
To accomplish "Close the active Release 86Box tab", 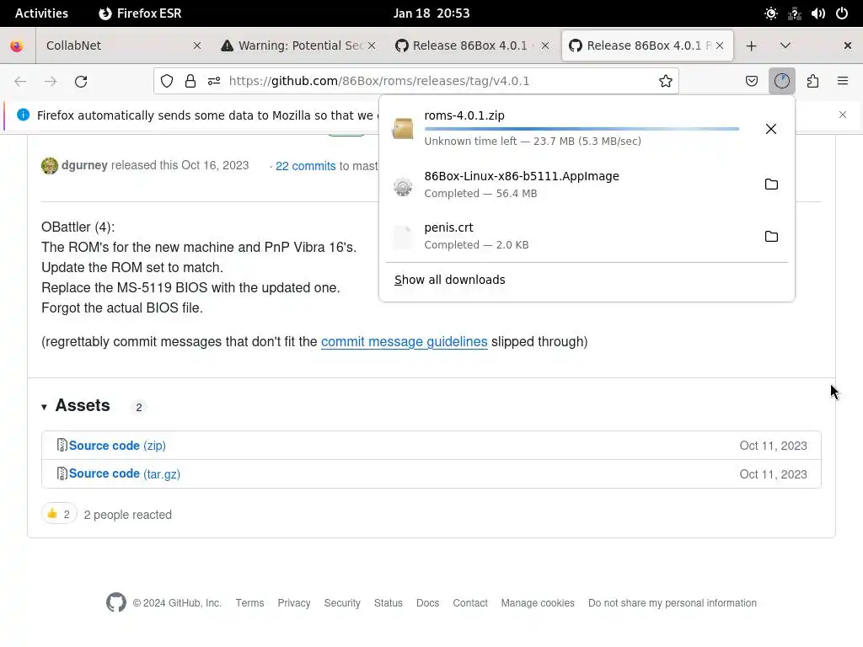I will click(720, 45).
